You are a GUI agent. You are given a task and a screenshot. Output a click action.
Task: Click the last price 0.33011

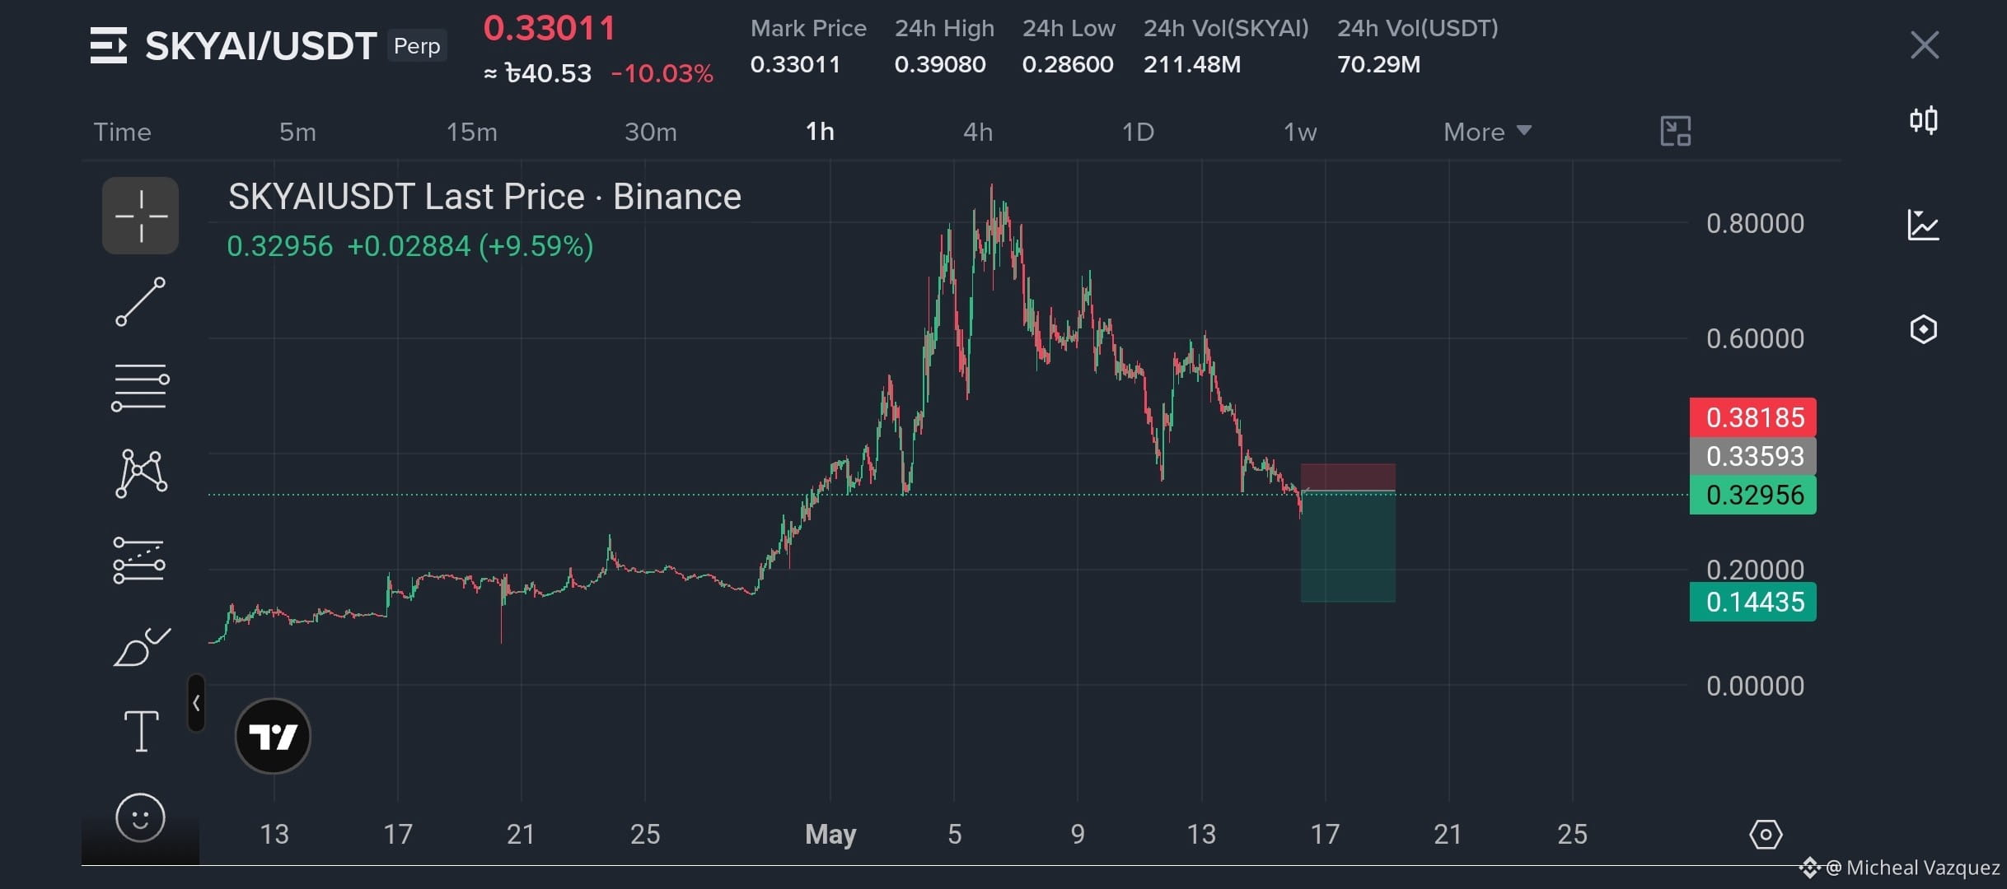click(550, 29)
